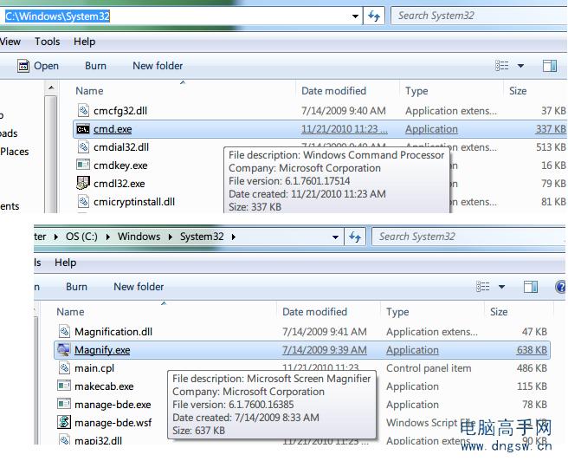Refresh the top window's address bar
The height and width of the screenshot is (461, 568).
click(x=373, y=16)
